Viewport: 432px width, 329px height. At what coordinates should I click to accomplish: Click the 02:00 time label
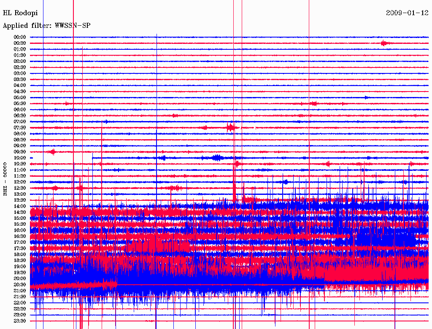click(x=20, y=61)
